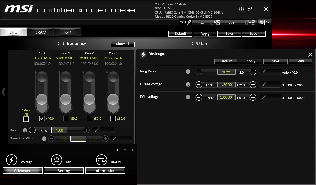This screenshot has width=316, height=185.
Task: Click the Ring Ratio plus button
Action: 253,72
